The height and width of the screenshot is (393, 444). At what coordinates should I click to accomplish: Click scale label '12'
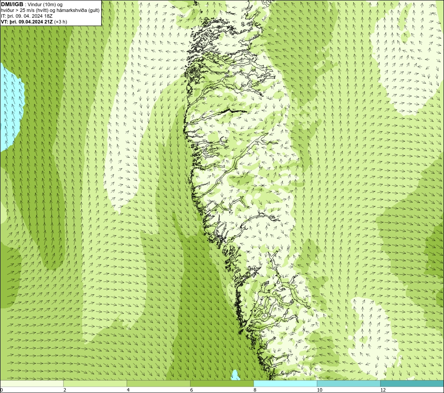(x=383, y=390)
